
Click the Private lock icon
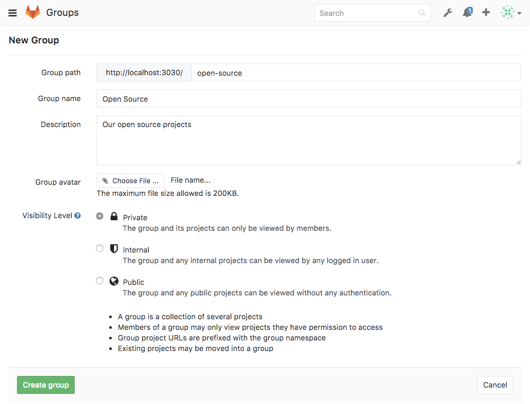(114, 216)
